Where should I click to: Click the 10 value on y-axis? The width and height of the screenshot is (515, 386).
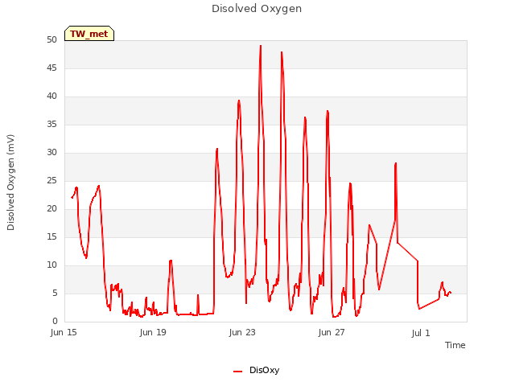(x=51, y=265)
